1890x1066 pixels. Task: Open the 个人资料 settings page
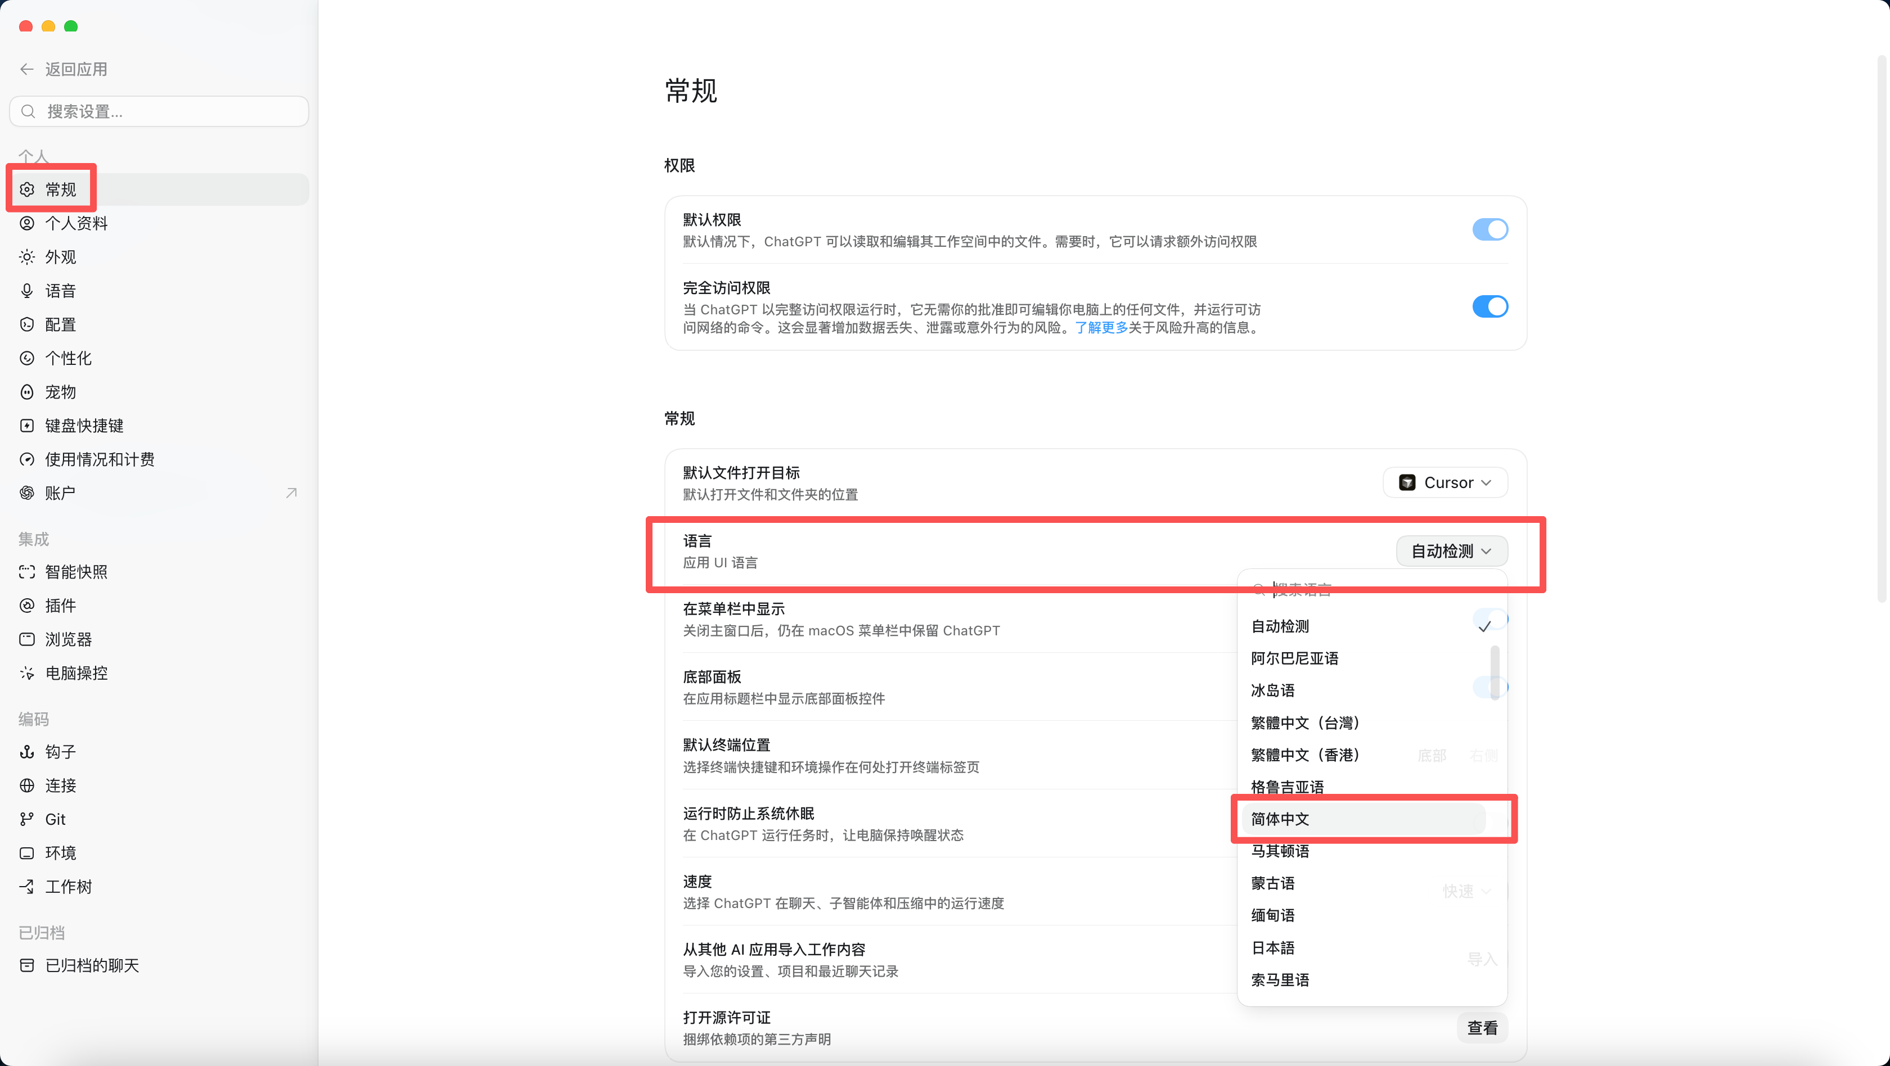tap(159, 224)
